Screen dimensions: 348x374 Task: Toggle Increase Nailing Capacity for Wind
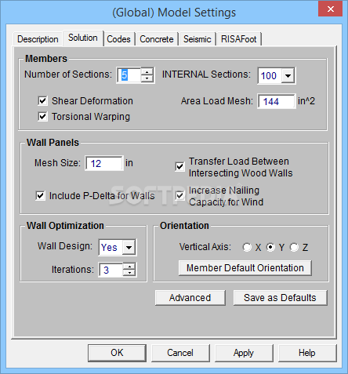pyautogui.click(x=179, y=196)
